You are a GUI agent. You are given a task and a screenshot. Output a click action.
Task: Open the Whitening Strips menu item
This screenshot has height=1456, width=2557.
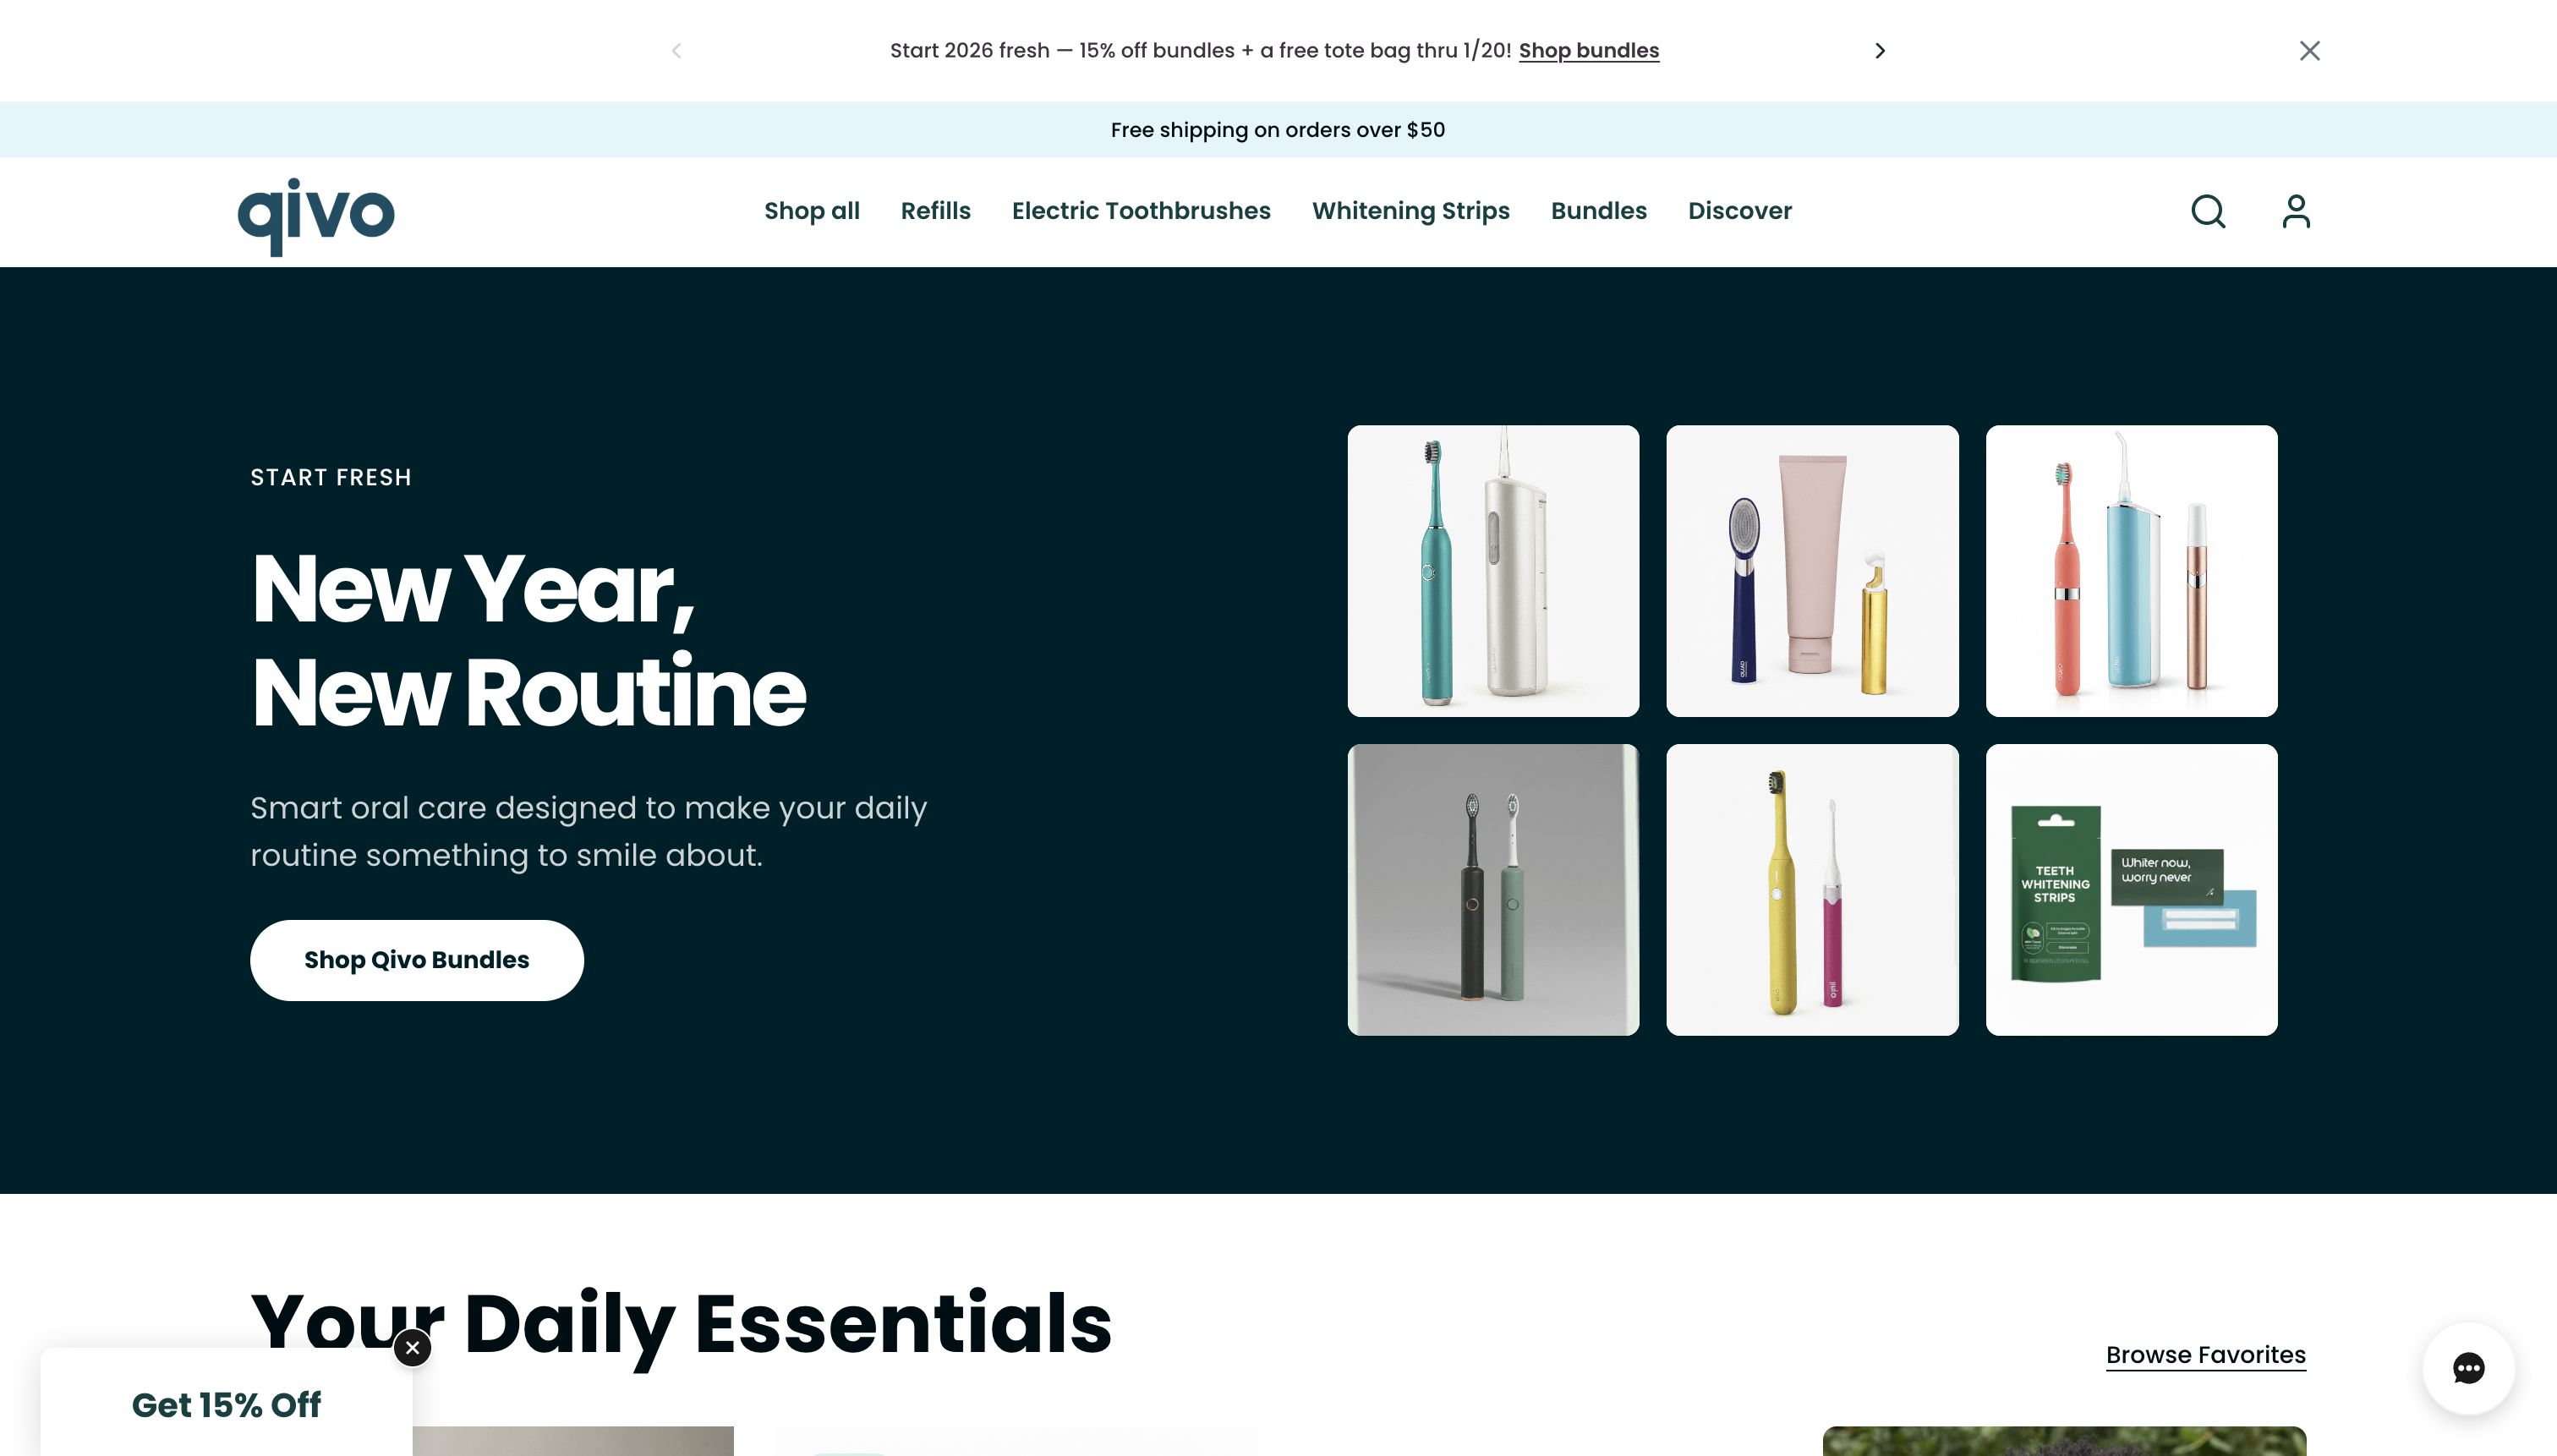1410,211
